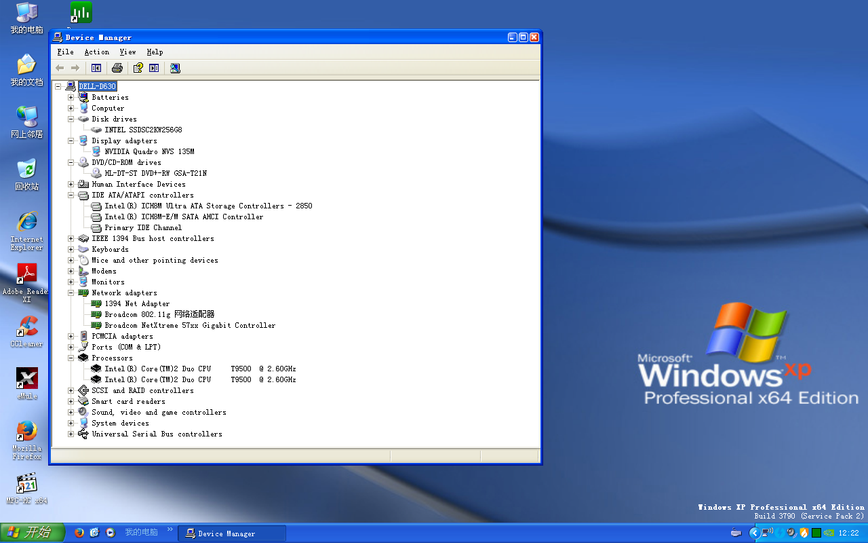Expand the Batteries category
Screen dimensions: 868x543
point(71,97)
